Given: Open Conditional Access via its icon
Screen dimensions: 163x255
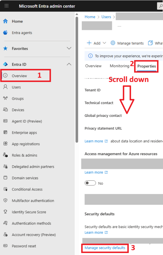Looking at the screenshot, I should (5, 189).
